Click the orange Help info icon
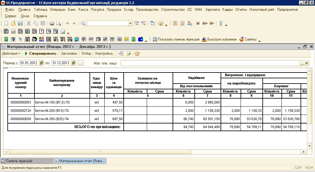The image size is (315, 172). [161, 23]
